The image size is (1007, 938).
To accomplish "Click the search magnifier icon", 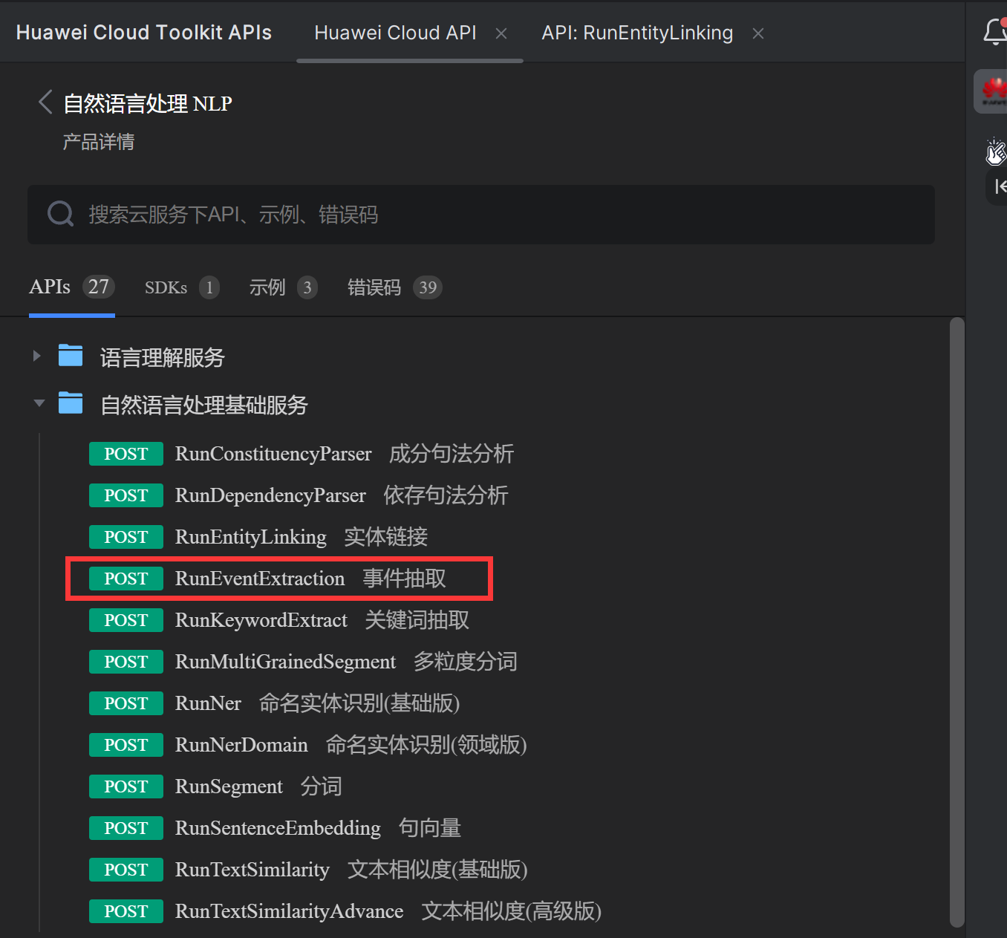I will tap(60, 214).
